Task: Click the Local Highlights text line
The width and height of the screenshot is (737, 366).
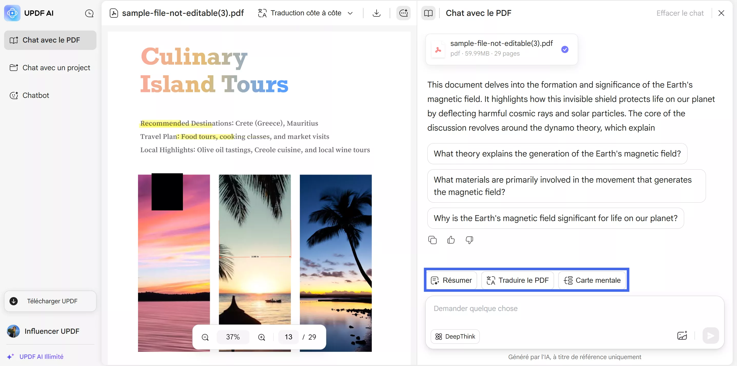Action: (x=255, y=150)
